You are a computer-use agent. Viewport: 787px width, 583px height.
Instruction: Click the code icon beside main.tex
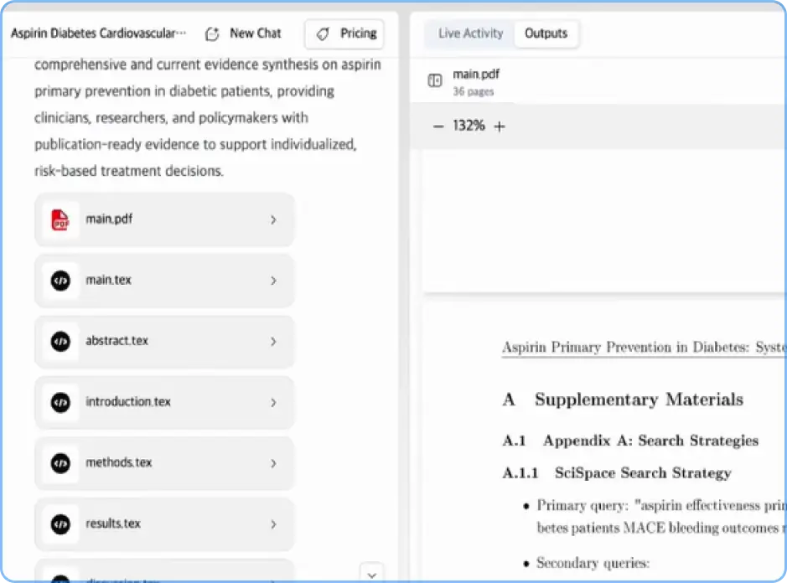pos(60,281)
